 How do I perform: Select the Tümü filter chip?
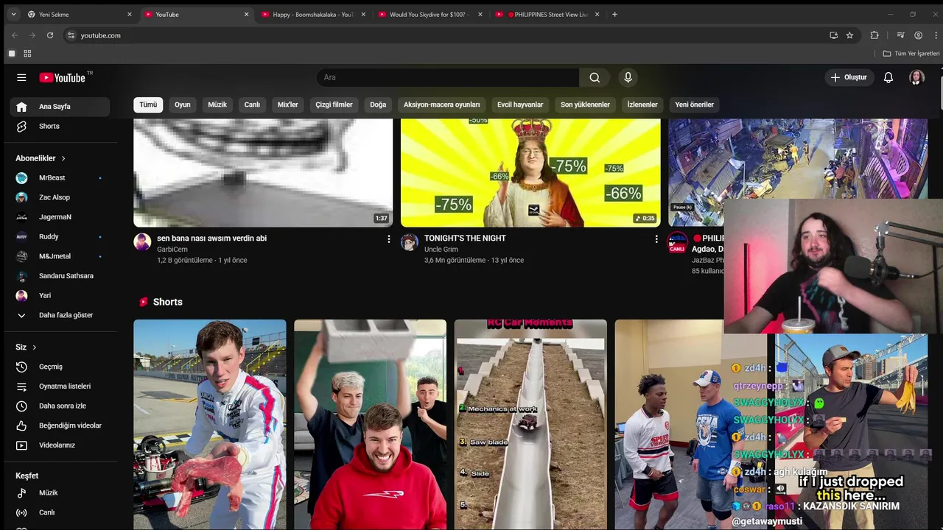pyautogui.click(x=148, y=105)
